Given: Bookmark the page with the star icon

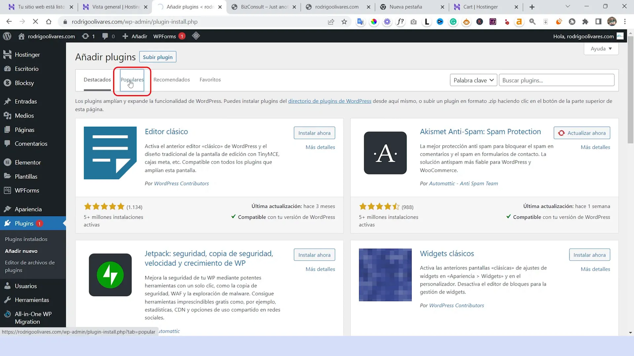Looking at the screenshot, I should [344, 22].
